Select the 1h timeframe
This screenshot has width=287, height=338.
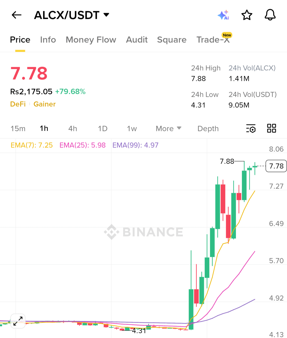click(44, 129)
